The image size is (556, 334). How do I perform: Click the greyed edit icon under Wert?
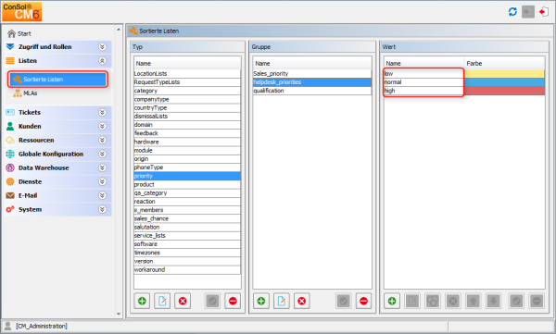point(412,301)
